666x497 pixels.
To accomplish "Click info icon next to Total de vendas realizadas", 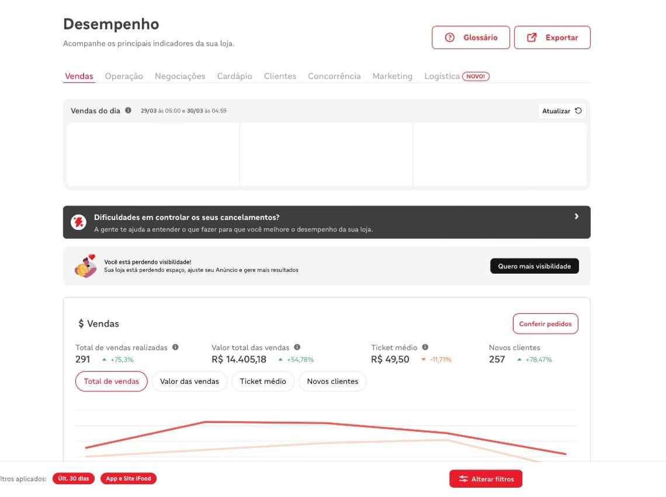I will tap(175, 347).
